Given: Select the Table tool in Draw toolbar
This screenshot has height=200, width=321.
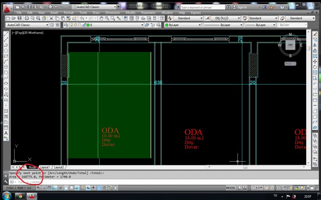Looking at the screenshot, I should (6, 128).
